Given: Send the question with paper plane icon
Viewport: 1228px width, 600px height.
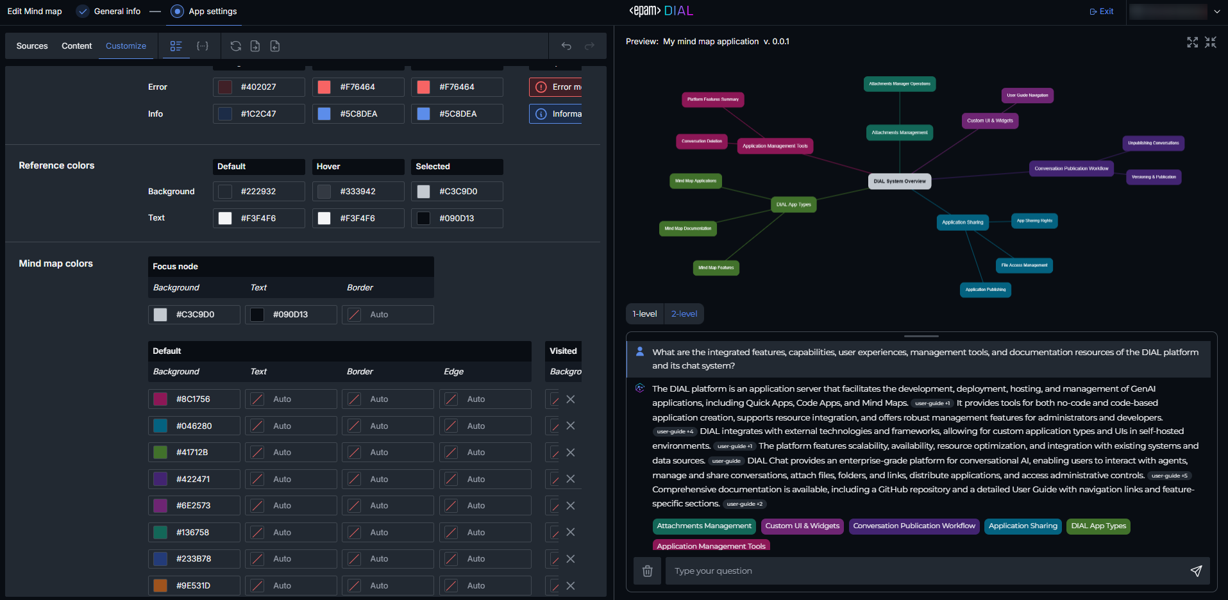Looking at the screenshot, I should [x=1196, y=571].
